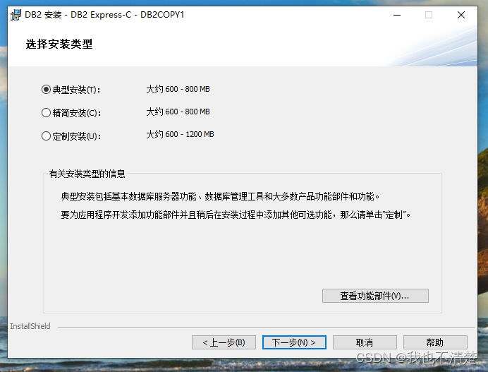Go back with < 上一步(B)
The width and height of the screenshot is (488, 372).
(224, 342)
